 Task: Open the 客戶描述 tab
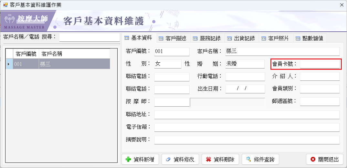point(173,38)
